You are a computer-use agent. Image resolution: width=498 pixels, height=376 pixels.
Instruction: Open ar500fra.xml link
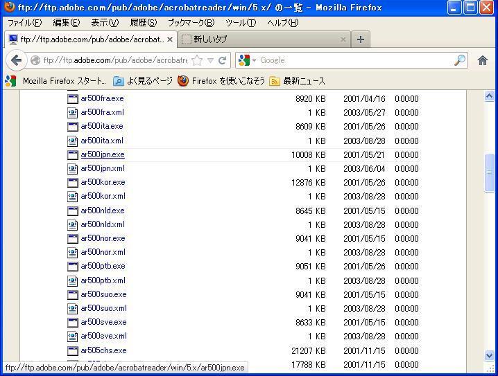(102, 112)
